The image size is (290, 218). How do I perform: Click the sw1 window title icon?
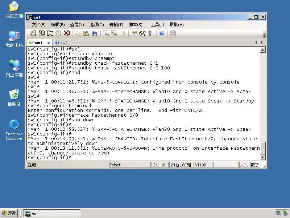click(30, 17)
